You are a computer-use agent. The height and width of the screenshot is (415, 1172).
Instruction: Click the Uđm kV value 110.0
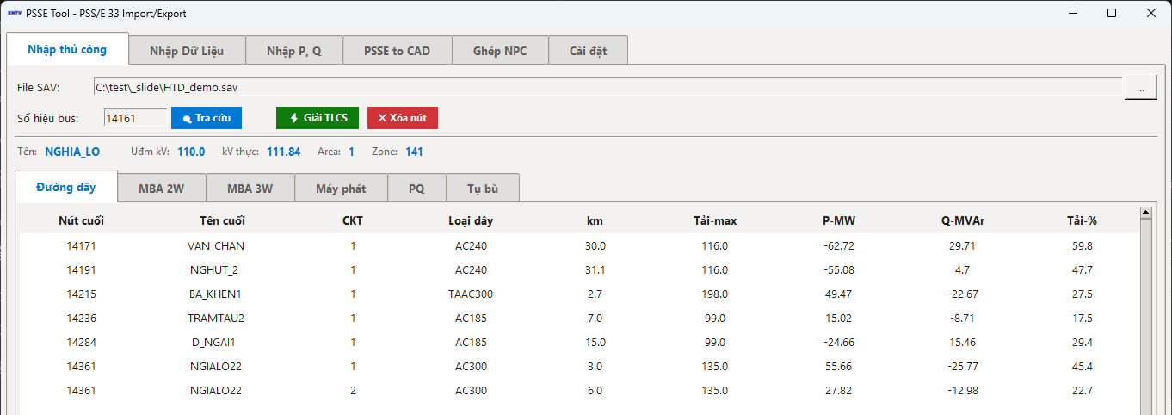191,152
